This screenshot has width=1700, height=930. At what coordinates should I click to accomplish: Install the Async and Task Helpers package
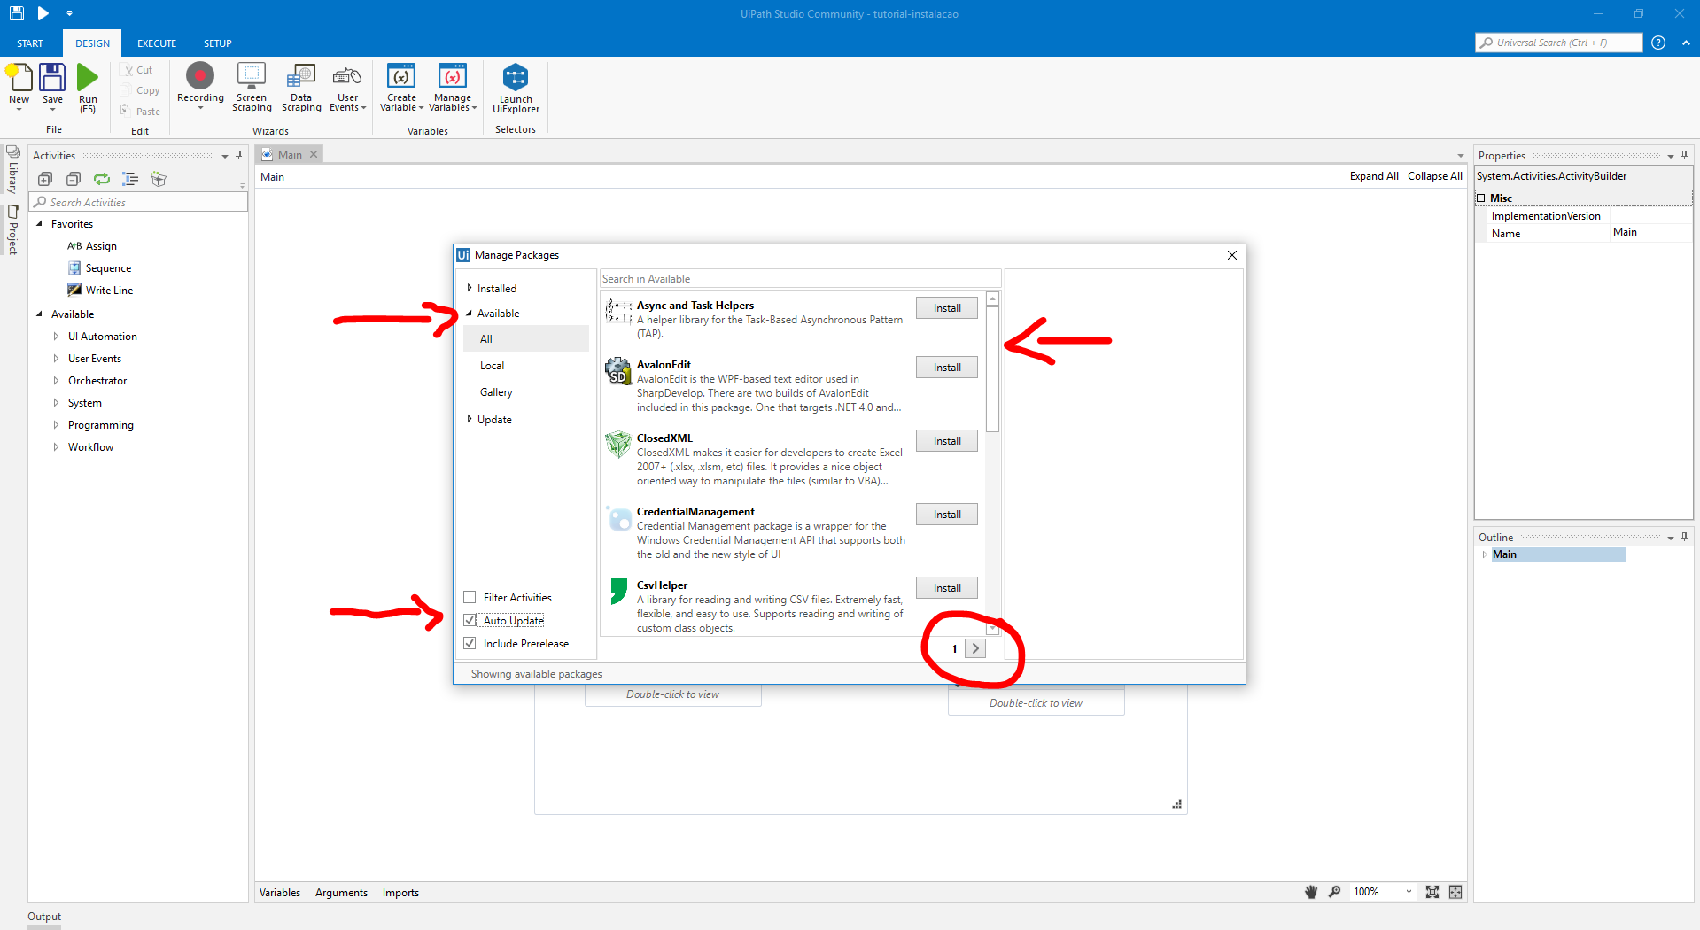tap(947, 308)
